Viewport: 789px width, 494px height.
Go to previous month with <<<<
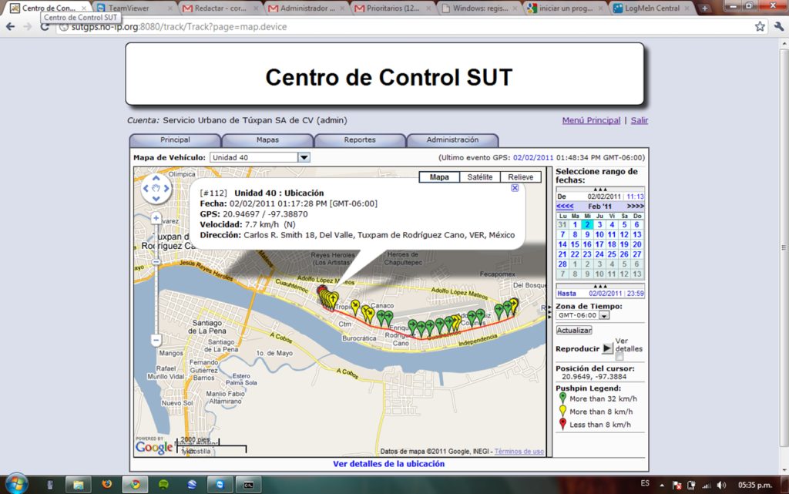coord(565,207)
